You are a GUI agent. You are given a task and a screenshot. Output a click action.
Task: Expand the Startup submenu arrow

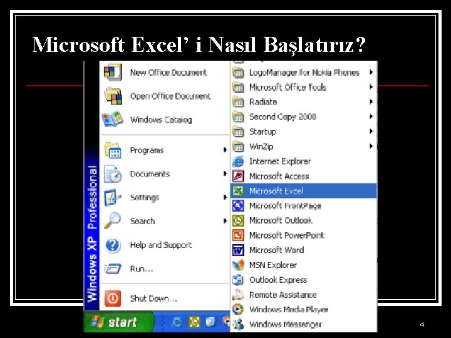[371, 131]
